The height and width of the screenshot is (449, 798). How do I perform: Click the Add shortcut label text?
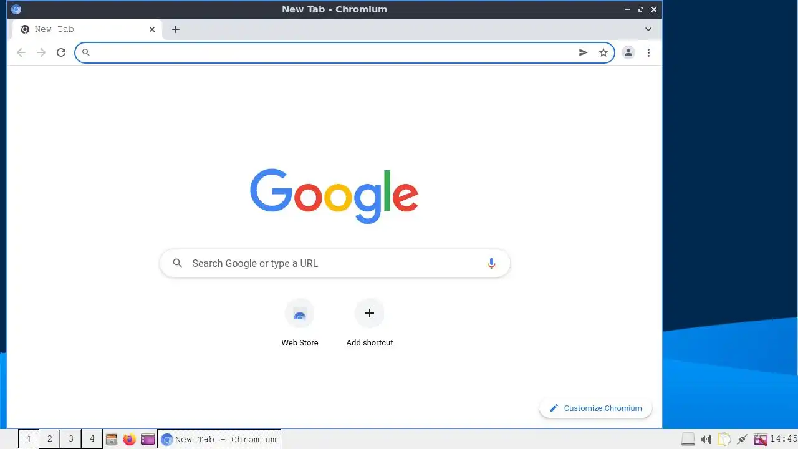pos(370,342)
